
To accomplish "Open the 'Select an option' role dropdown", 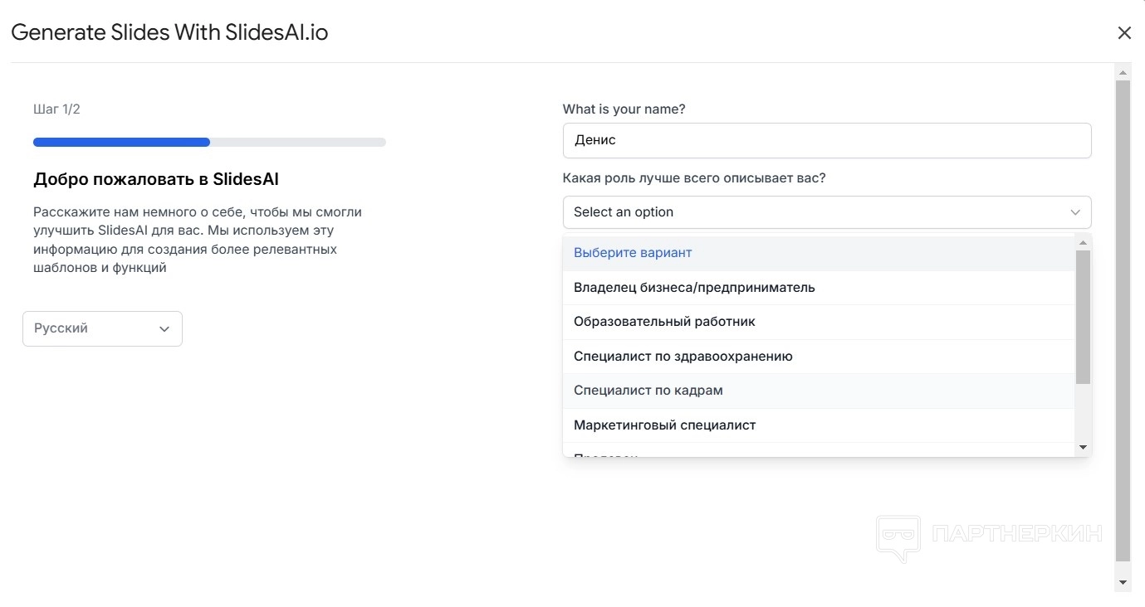I will (x=814, y=212).
